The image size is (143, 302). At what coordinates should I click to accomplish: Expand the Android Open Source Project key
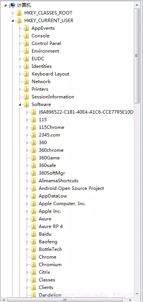tap(27, 188)
